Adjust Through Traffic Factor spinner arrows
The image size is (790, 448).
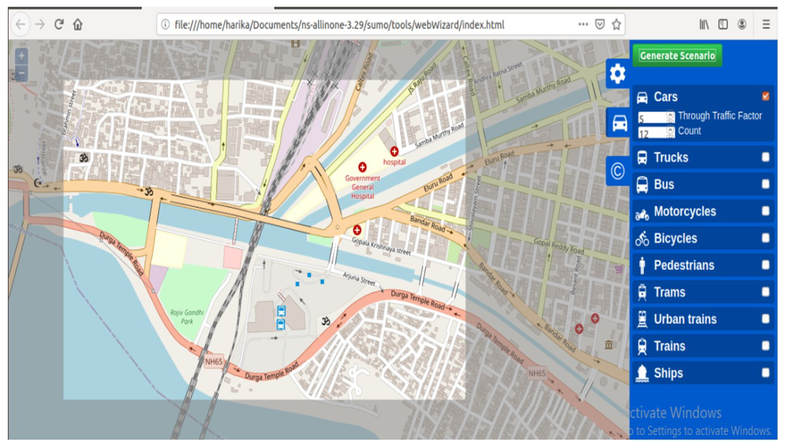click(x=670, y=117)
